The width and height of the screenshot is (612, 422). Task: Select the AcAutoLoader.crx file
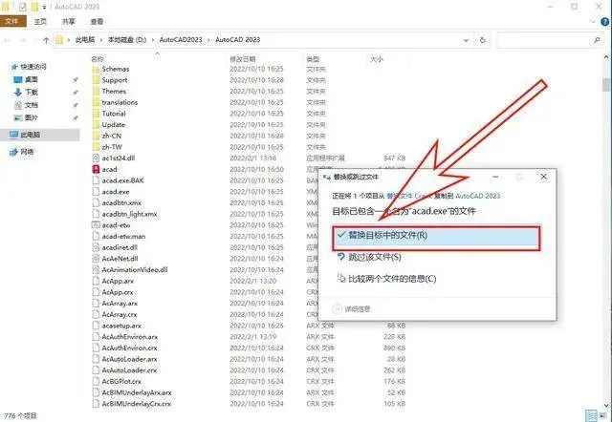click(129, 370)
